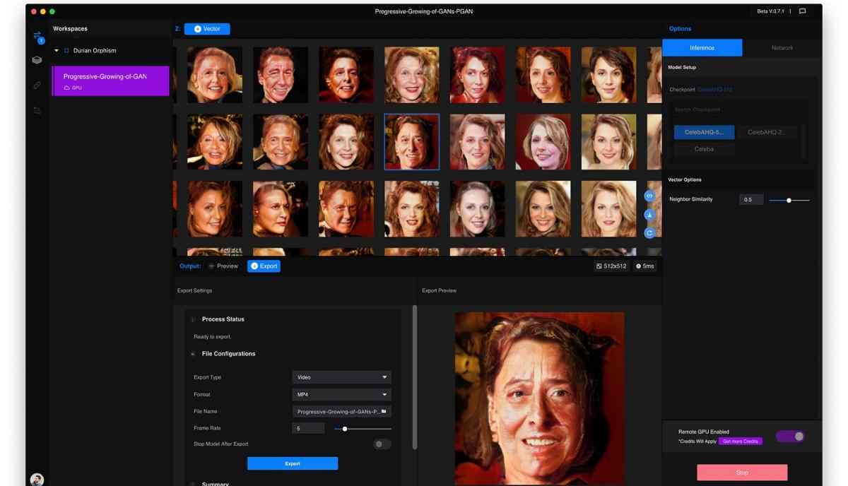Select Progressive-Growing-of-GAN workspace item
This screenshot has height=486, width=848.
[111, 81]
